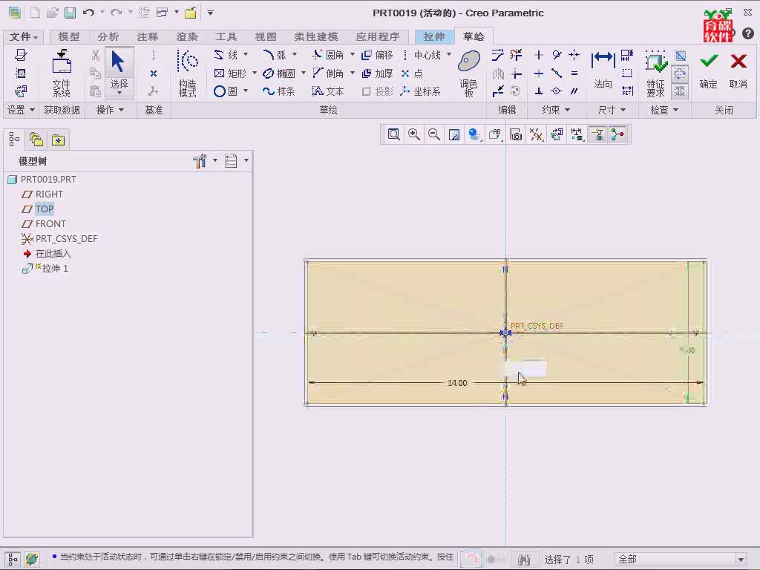Viewport: 760px width, 570px height.
Task: Click the Undo icon
Action: (x=88, y=13)
